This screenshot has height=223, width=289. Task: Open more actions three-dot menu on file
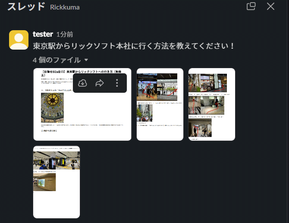click(117, 83)
